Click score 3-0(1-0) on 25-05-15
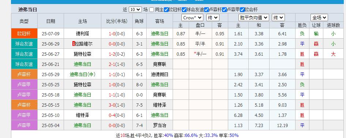The width and height of the screenshot is (346, 138). point(117,105)
